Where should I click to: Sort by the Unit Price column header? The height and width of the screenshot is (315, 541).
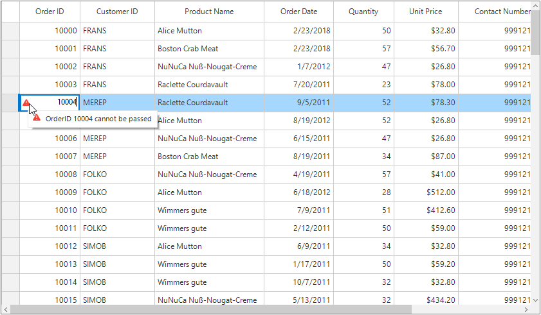coord(426,12)
